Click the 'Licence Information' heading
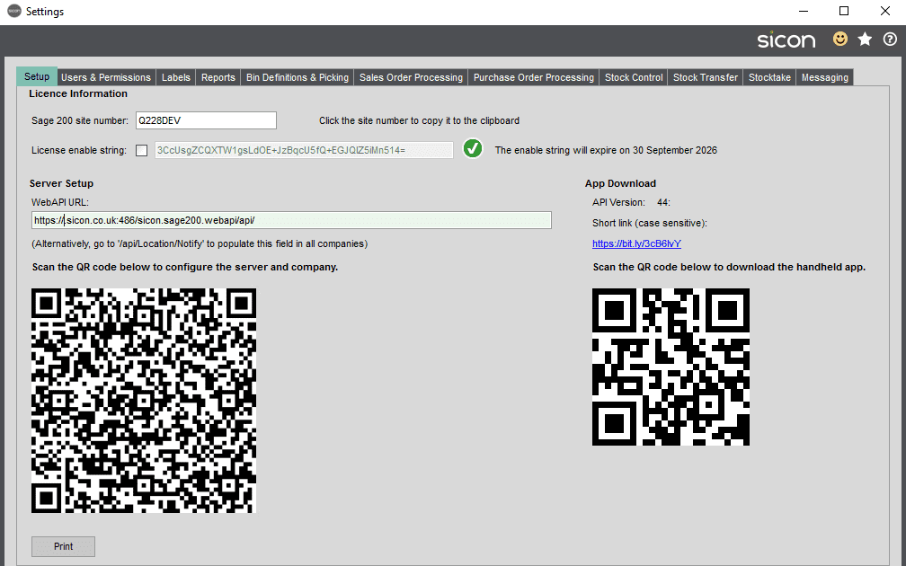This screenshot has height=566, width=906. (x=78, y=93)
